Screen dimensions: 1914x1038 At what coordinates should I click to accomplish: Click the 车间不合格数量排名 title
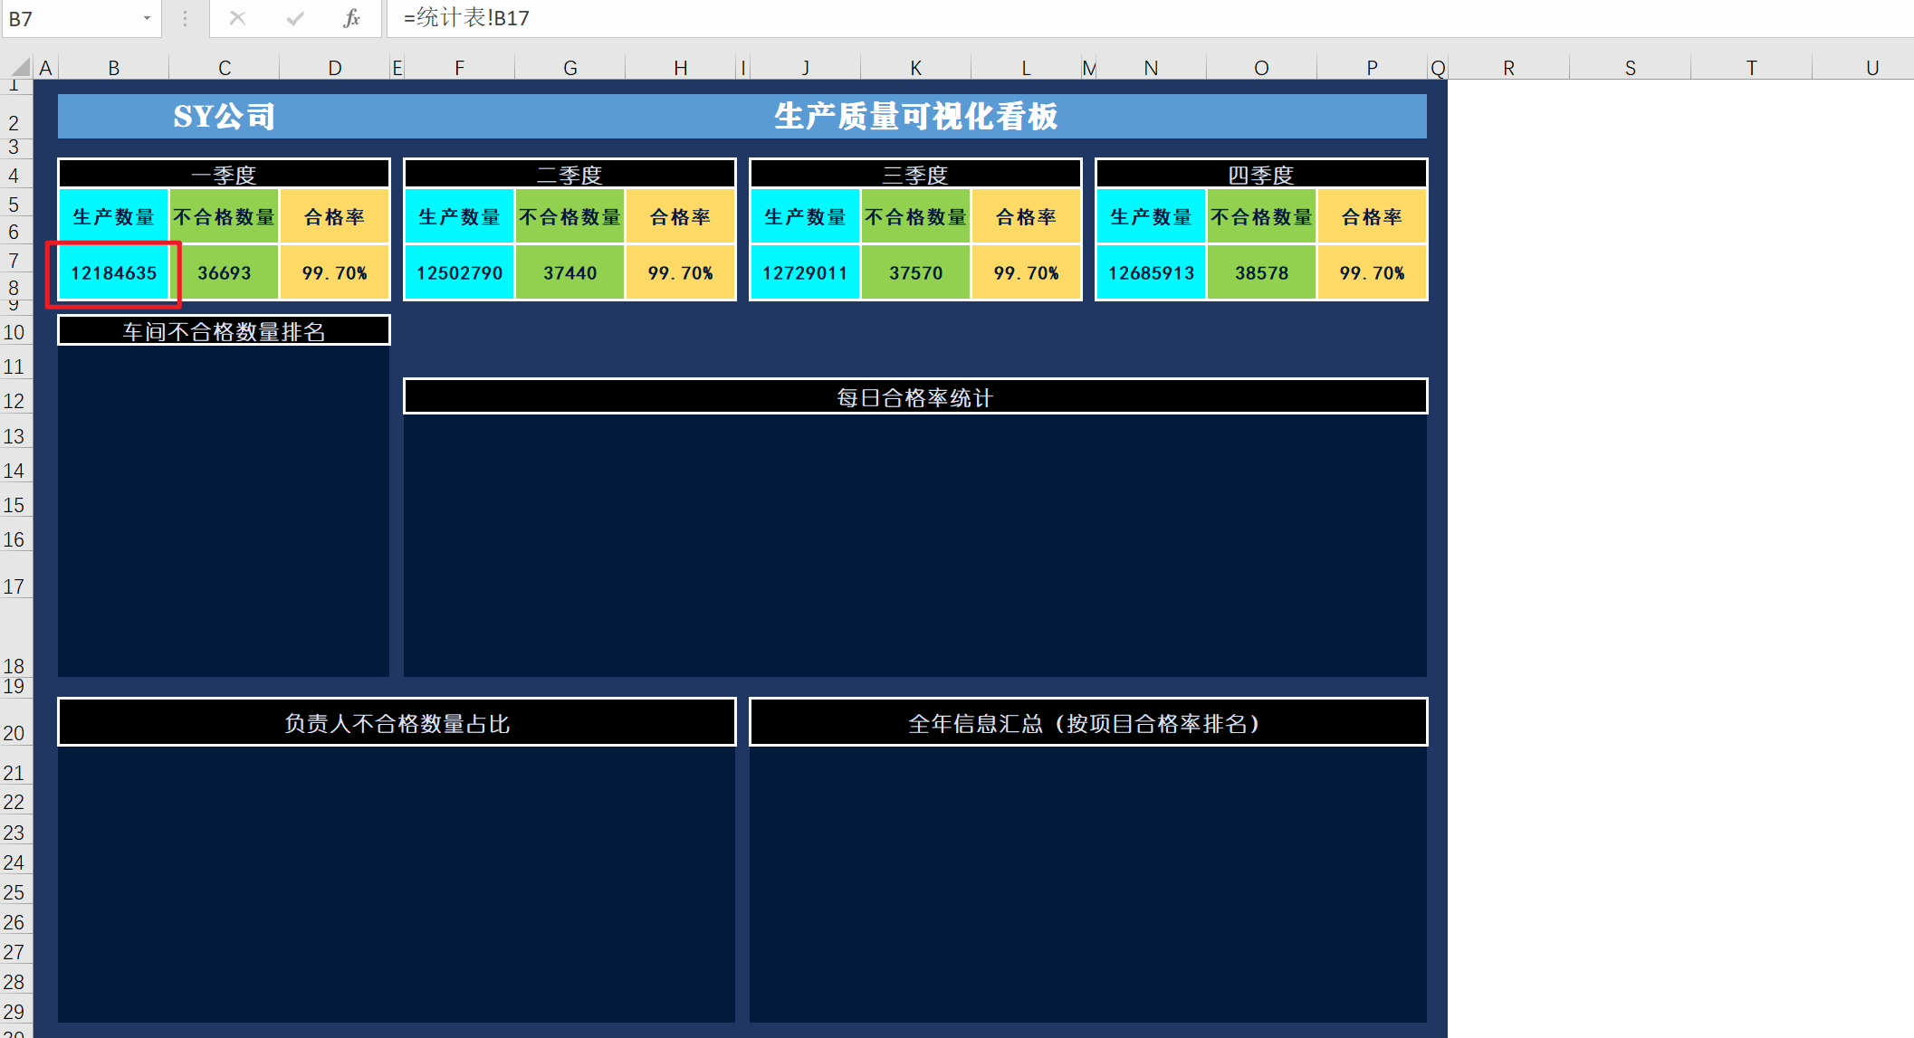(224, 331)
